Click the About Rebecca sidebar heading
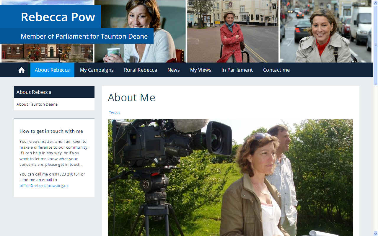This screenshot has width=378, height=236. (54, 92)
